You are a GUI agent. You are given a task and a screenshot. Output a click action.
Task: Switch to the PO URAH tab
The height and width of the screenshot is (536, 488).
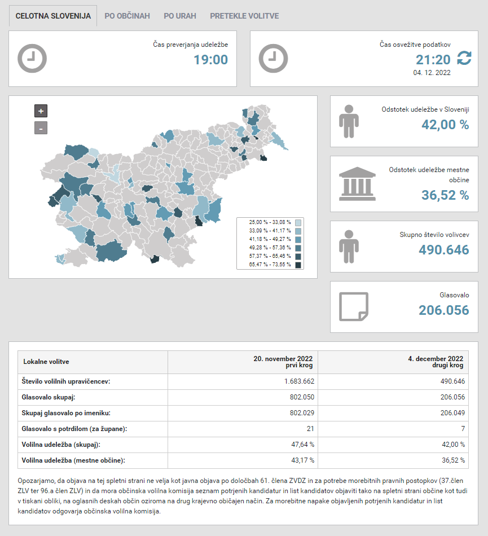(180, 16)
